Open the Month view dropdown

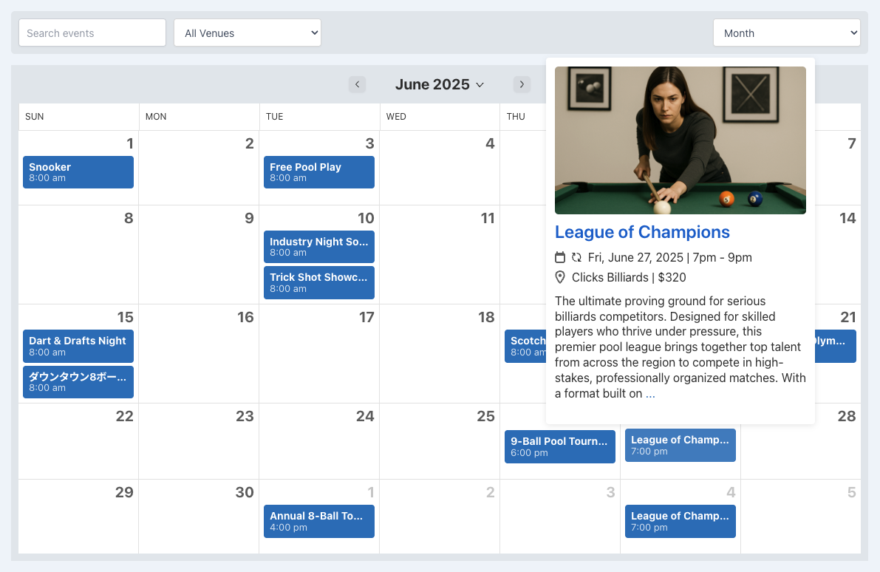787,33
